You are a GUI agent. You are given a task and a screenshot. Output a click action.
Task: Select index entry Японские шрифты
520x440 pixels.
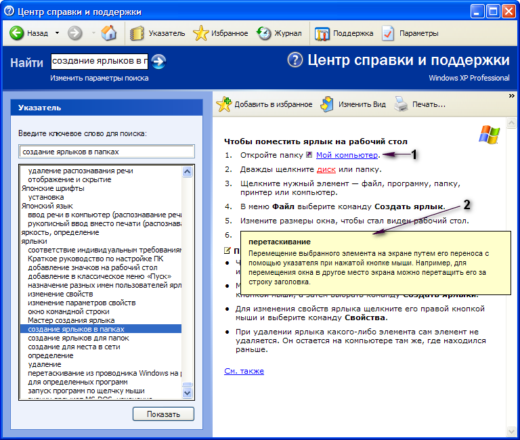(x=53, y=188)
